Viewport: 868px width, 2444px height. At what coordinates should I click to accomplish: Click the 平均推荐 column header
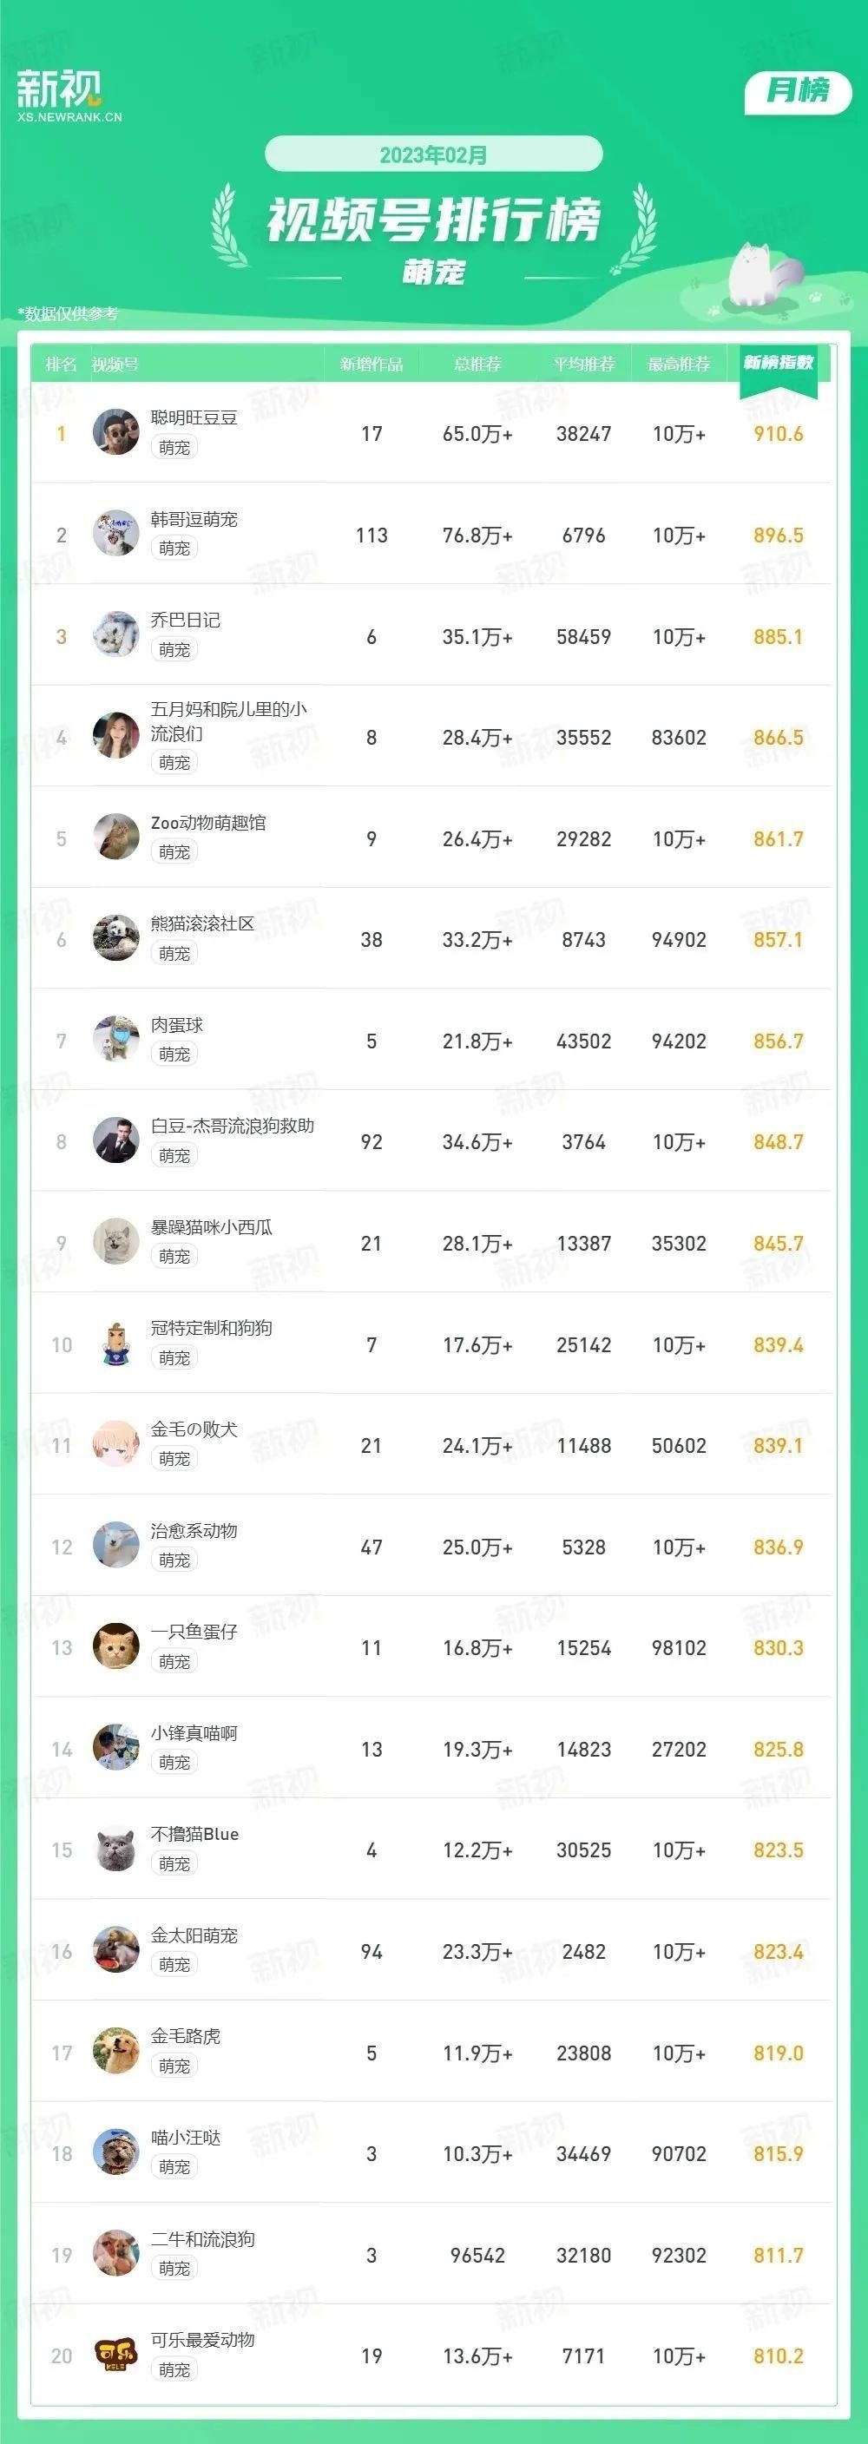click(x=584, y=365)
